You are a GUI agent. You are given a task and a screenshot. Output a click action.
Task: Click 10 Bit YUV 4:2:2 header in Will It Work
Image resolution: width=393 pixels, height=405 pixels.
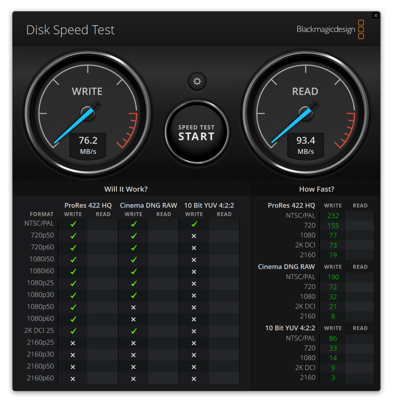point(209,206)
